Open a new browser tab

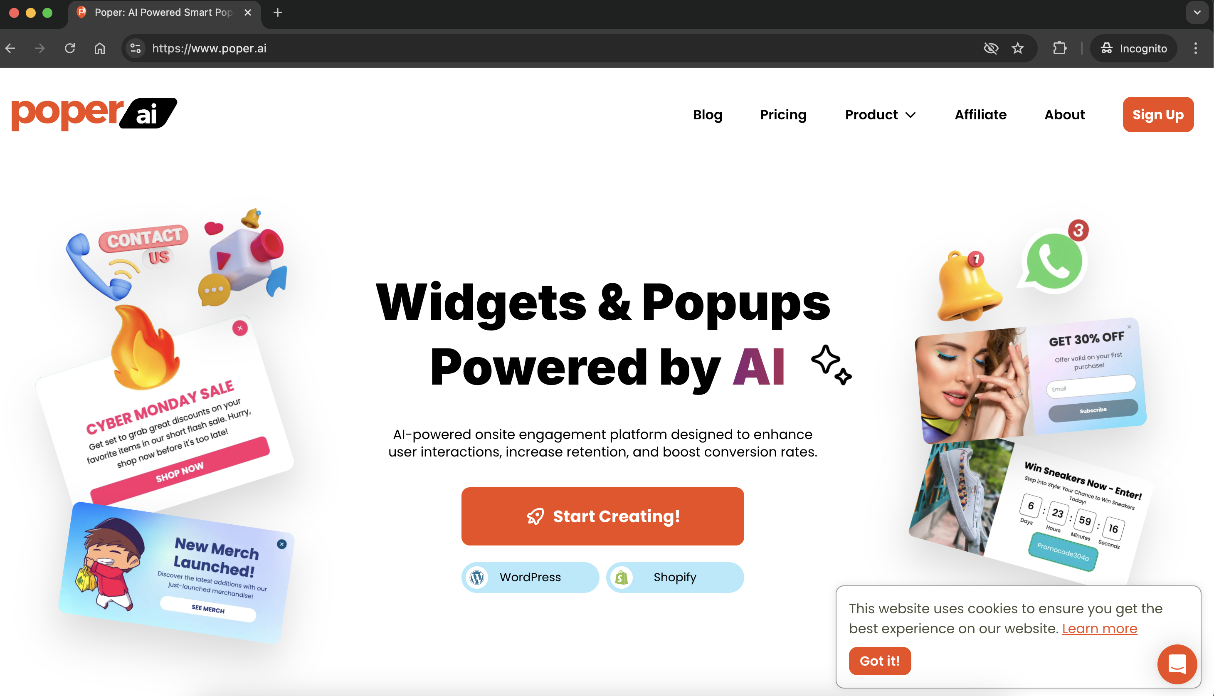pyautogui.click(x=278, y=12)
